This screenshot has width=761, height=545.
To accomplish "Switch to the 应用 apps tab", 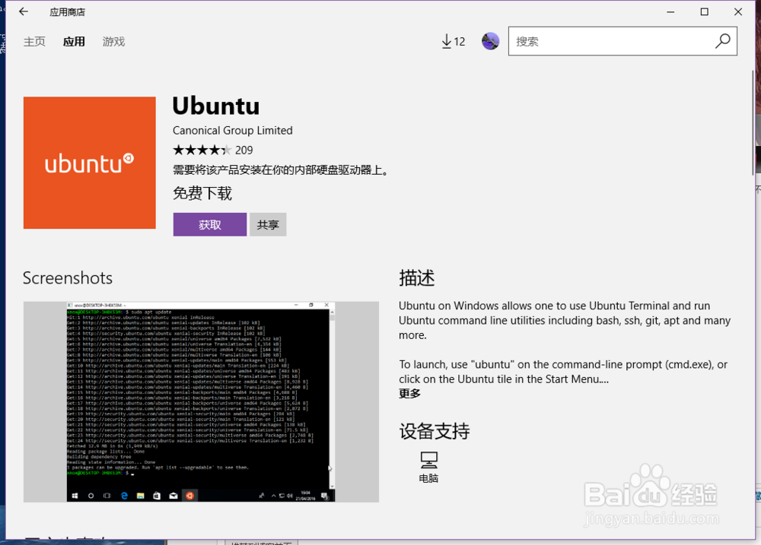I will point(74,42).
